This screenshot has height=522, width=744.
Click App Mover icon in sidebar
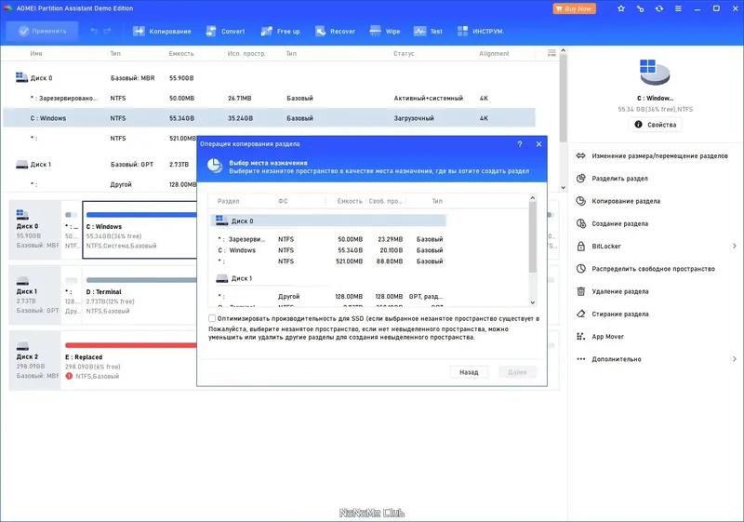tap(580, 337)
